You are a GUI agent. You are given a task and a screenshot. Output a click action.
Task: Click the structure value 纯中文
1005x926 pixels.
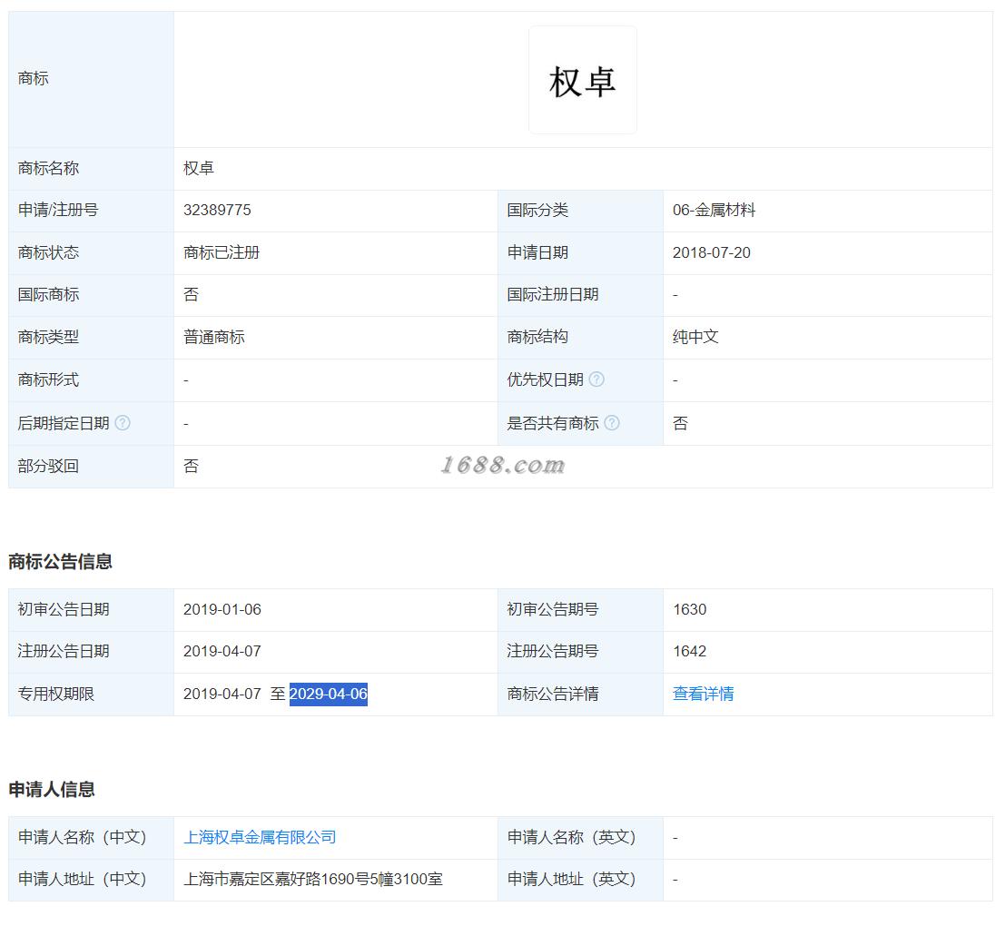[x=695, y=337]
